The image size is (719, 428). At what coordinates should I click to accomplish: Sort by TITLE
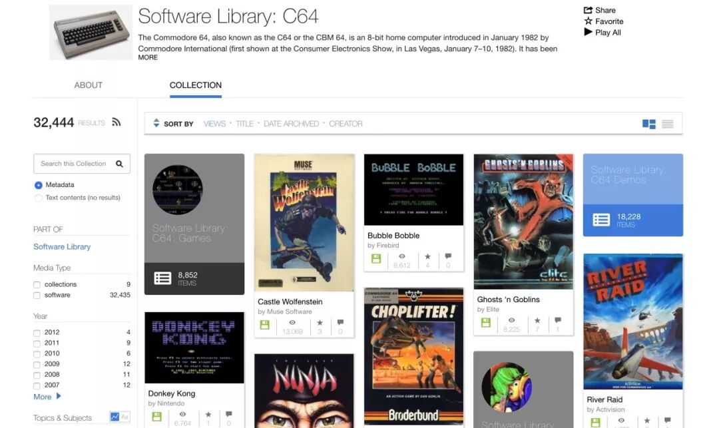[x=244, y=124]
